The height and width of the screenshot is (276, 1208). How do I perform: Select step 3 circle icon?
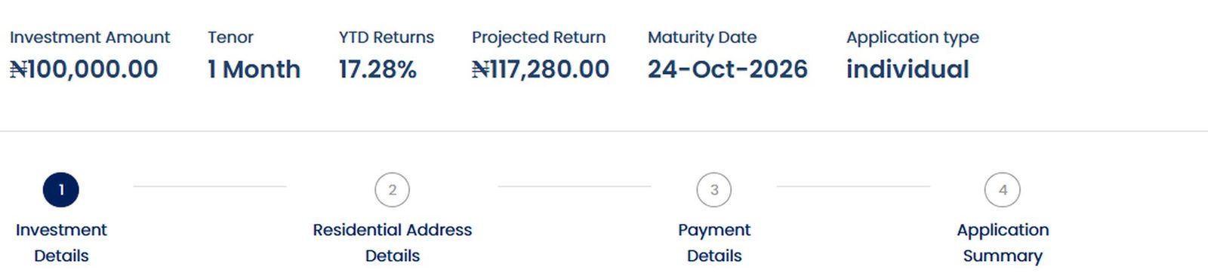pyautogui.click(x=714, y=190)
